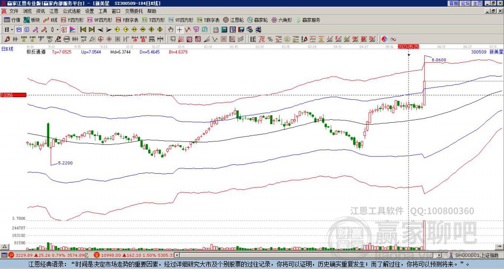Select the crosshair cursor tool
The height and width of the screenshot is (269, 504).
[179, 29]
